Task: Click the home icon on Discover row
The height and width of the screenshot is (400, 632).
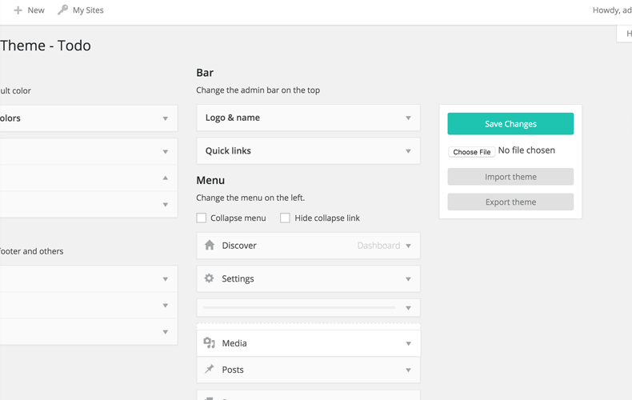Action: [x=209, y=245]
